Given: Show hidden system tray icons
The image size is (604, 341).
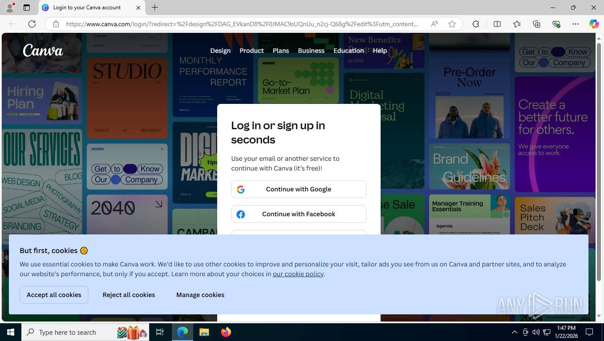Looking at the screenshot, I should click(x=514, y=332).
